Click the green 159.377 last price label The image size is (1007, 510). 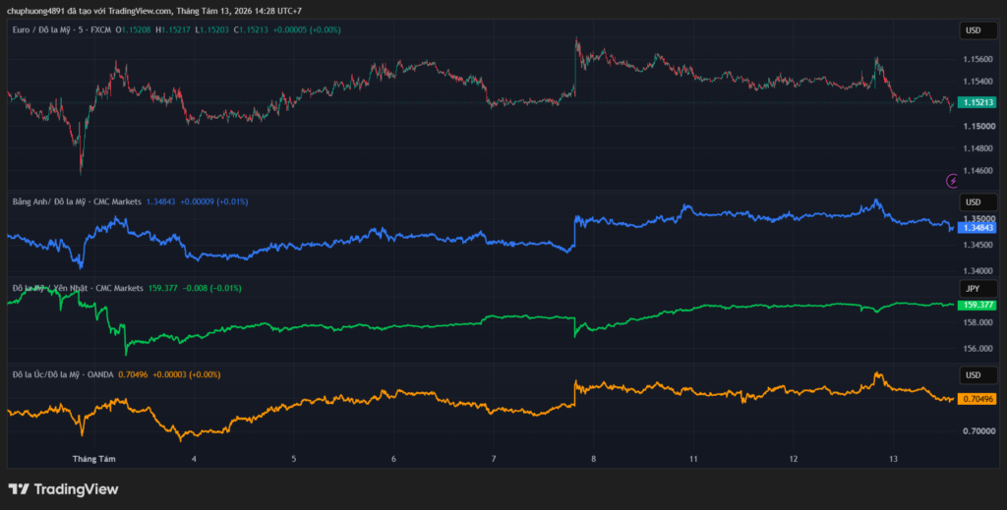click(x=977, y=305)
